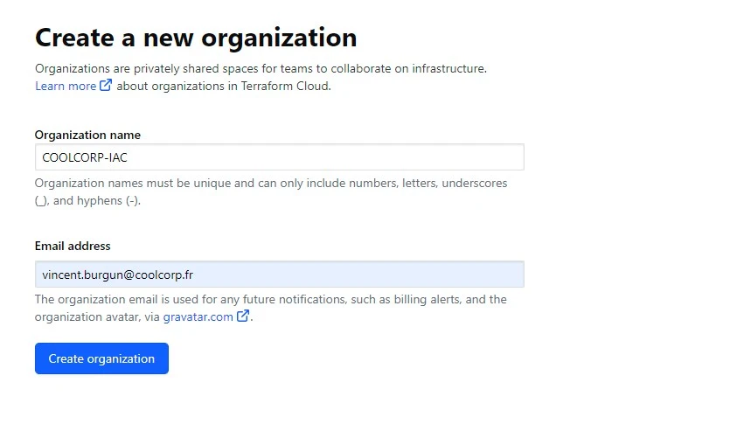Open the gravatar.com link
Screen dimensions: 744x445
198,316
